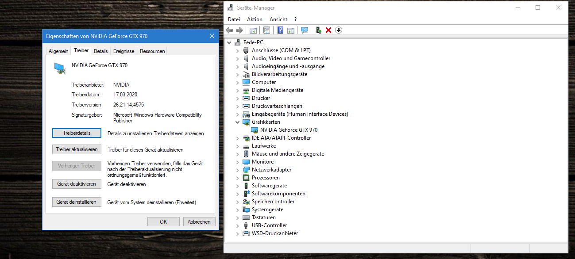Select the WSD-Druckanbieter label
This screenshot has height=259, width=575.
(275, 233)
